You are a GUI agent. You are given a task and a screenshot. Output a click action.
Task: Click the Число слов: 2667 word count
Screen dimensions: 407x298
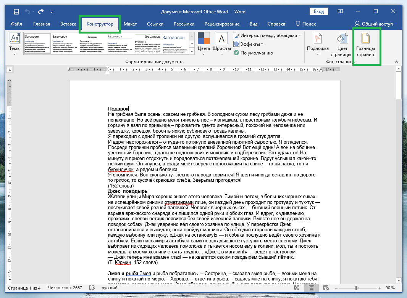pos(65,288)
